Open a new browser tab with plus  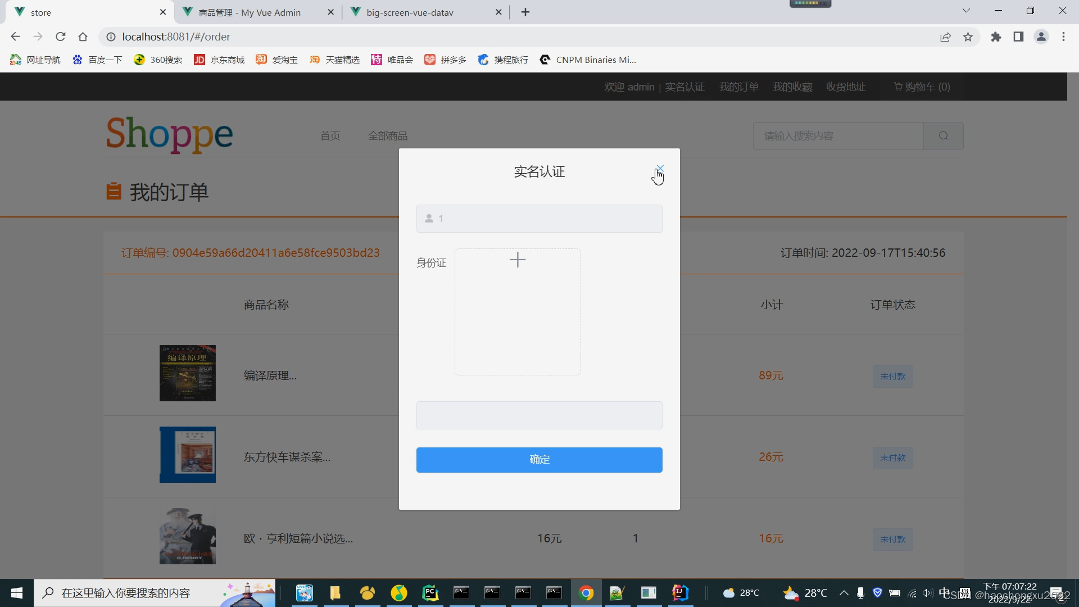[525, 12]
